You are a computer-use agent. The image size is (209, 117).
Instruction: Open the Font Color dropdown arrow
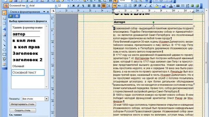tap(174, 6)
